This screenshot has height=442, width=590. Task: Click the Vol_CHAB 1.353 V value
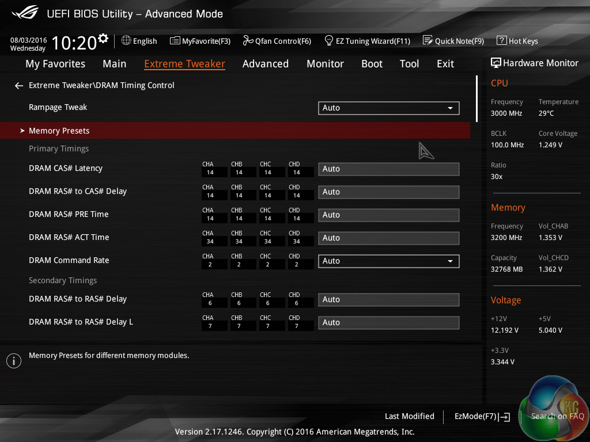(x=550, y=238)
